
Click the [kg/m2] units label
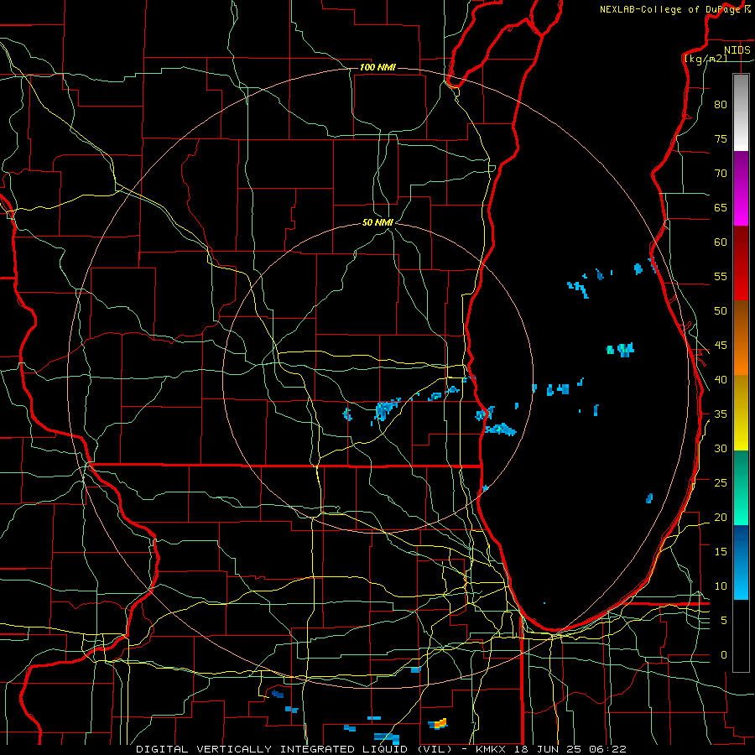pos(706,59)
